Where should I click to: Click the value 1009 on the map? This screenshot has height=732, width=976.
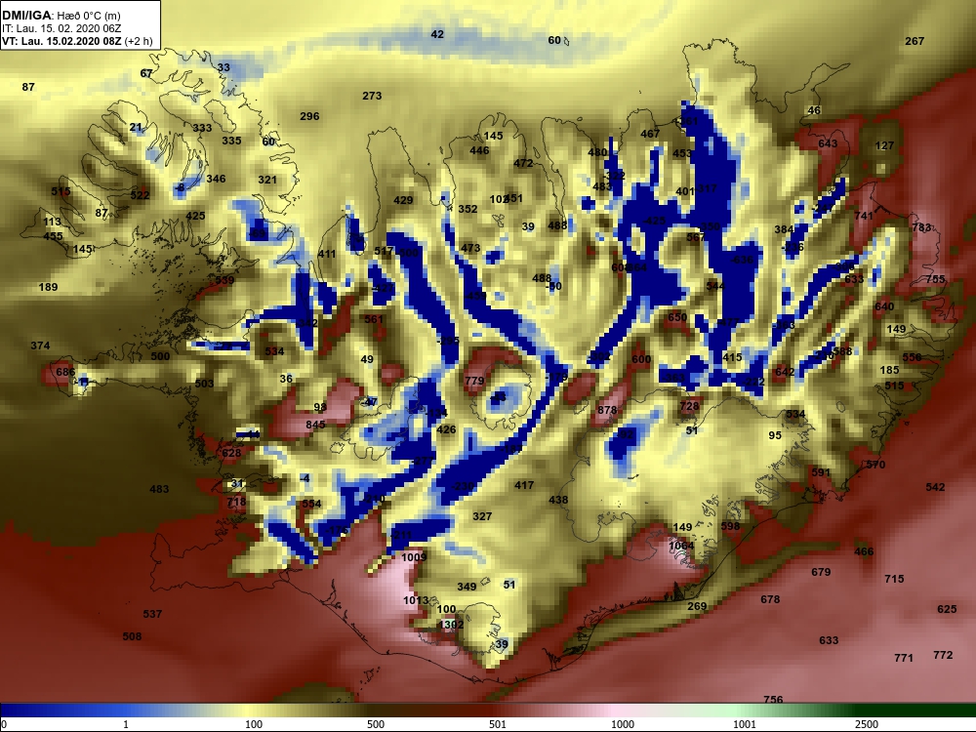click(413, 557)
